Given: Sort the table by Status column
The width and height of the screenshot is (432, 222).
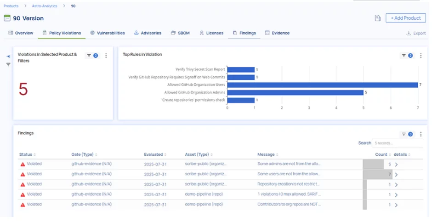Looking at the screenshot, I should (28, 154).
